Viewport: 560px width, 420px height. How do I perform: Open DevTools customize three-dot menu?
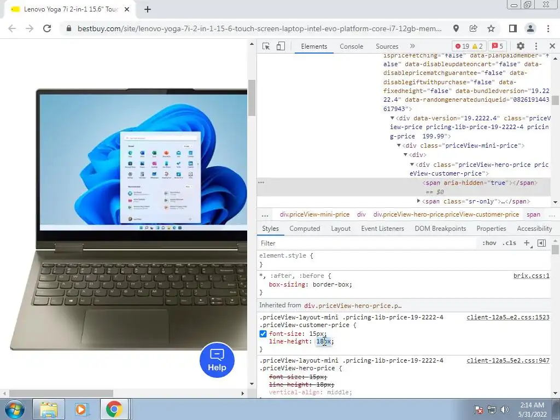point(536,46)
